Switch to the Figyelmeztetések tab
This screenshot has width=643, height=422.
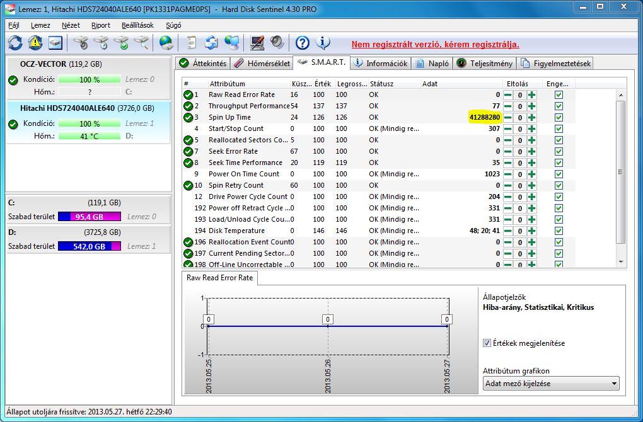click(x=555, y=63)
